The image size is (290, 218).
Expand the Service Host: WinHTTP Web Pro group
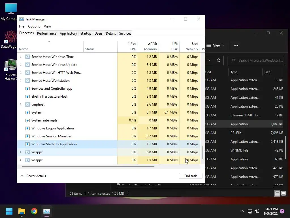point(20,73)
